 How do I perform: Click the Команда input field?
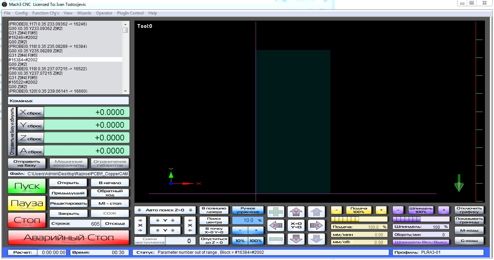tap(68, 101)
